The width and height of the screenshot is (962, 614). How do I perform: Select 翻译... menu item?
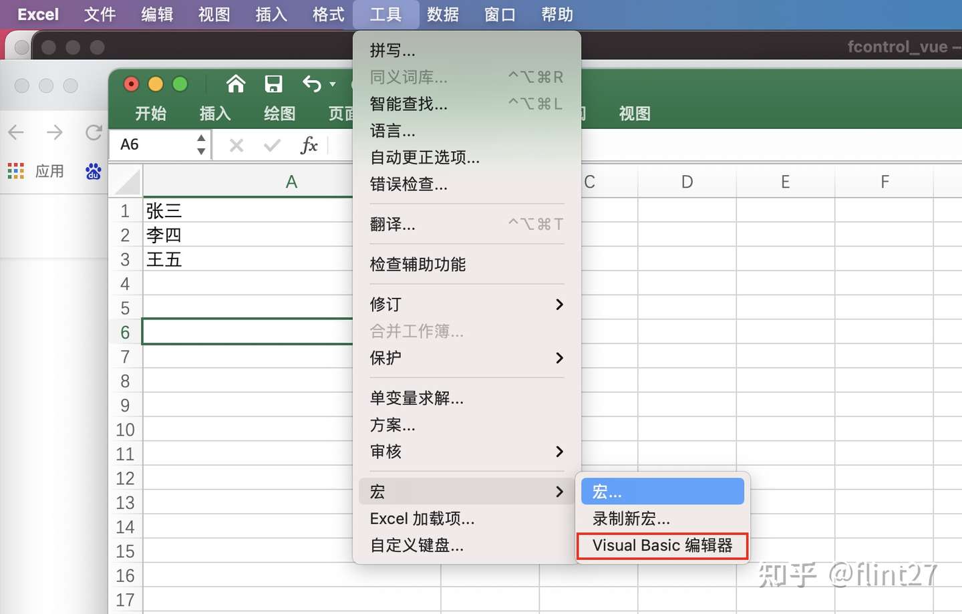tap(466, 224)
